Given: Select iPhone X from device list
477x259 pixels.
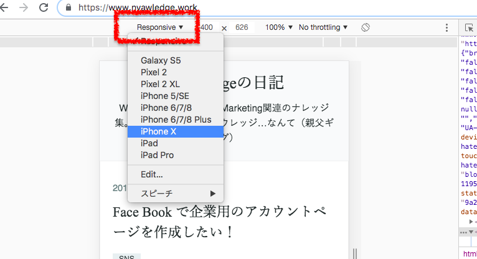Looking at the screenshot, I should 176,131.
